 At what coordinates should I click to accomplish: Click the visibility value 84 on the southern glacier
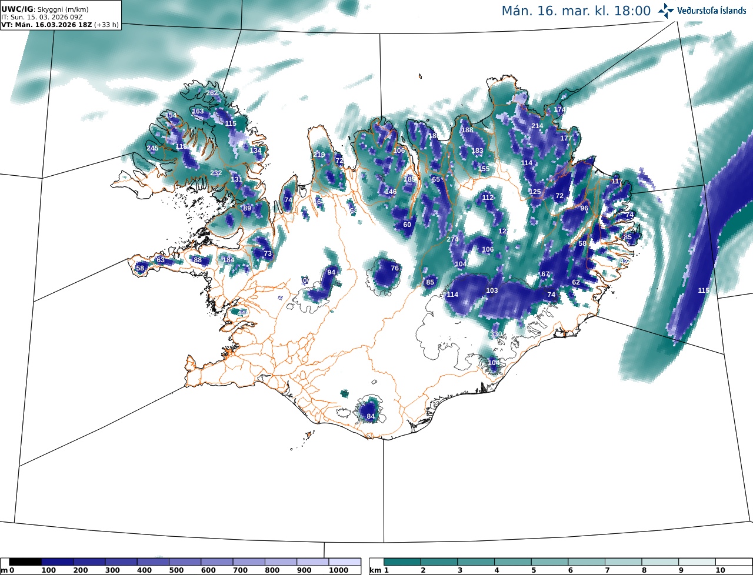(371, 416)
